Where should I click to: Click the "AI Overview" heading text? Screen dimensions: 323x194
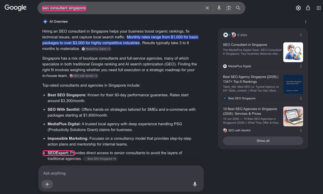pyautogui.click(x=59, y=22)
